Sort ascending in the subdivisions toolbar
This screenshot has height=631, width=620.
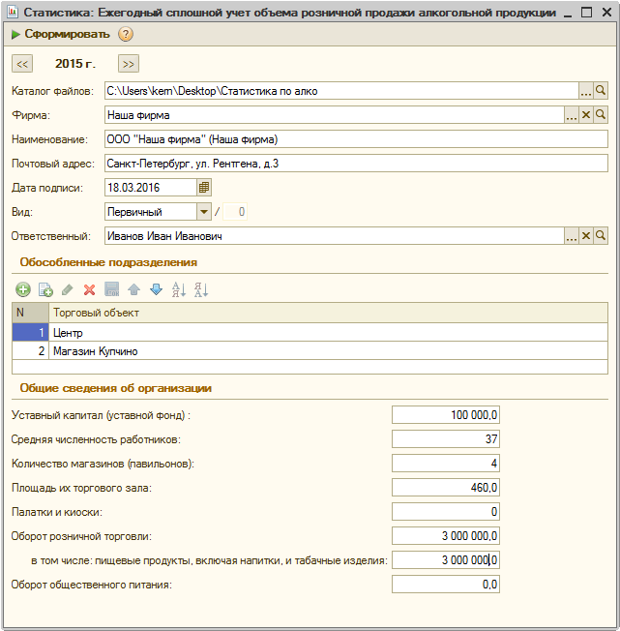(179, 289)
